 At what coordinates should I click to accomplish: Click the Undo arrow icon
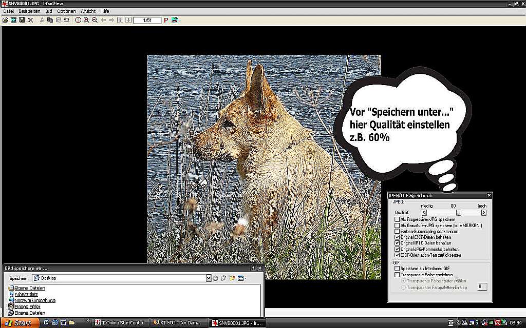67,20
